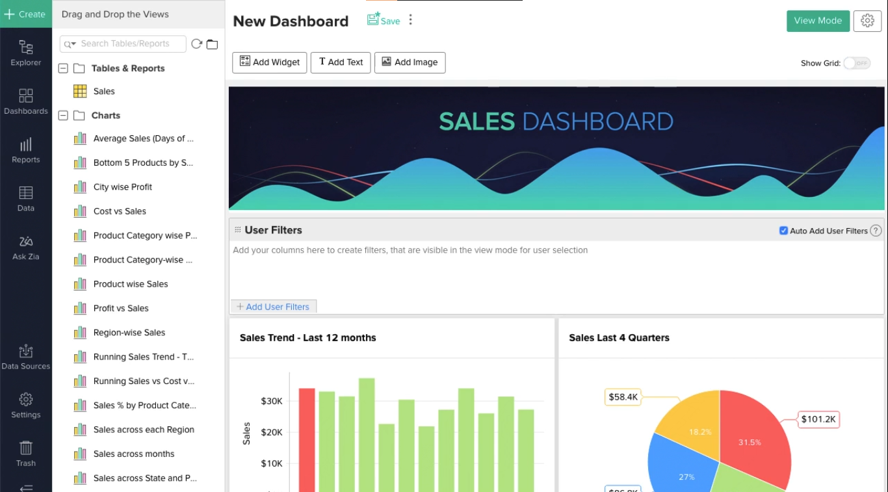Click Add User Filters
Image resolution: width=888 pixels, height=492 pixels.
(273, 306)
